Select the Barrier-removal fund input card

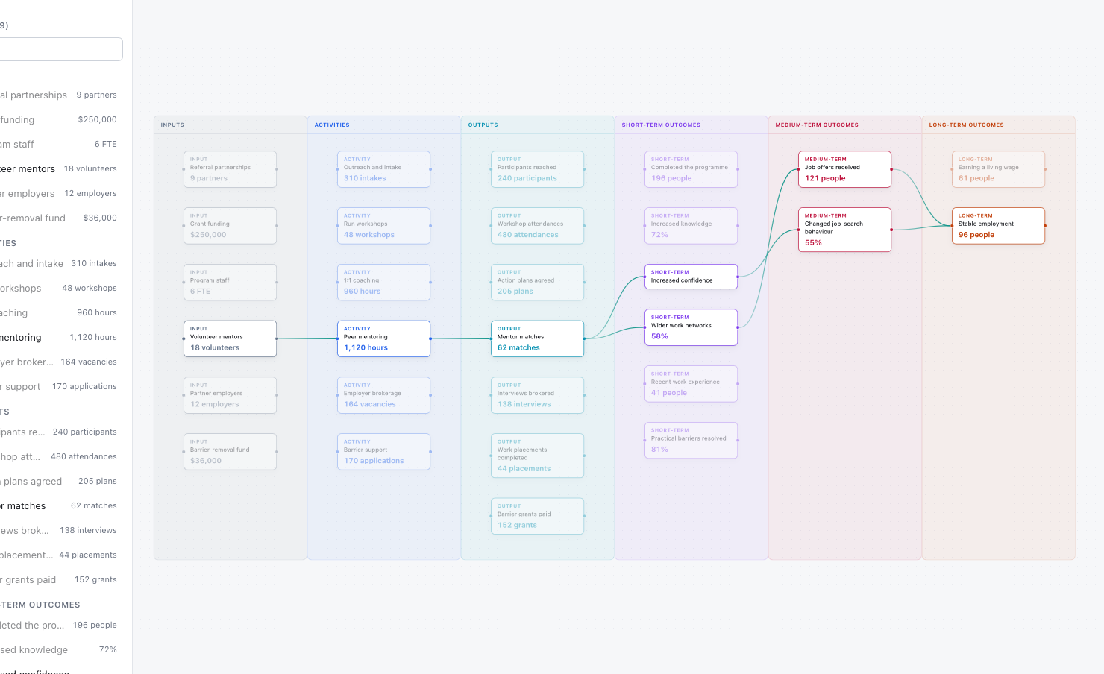click(x=230, y=452)
